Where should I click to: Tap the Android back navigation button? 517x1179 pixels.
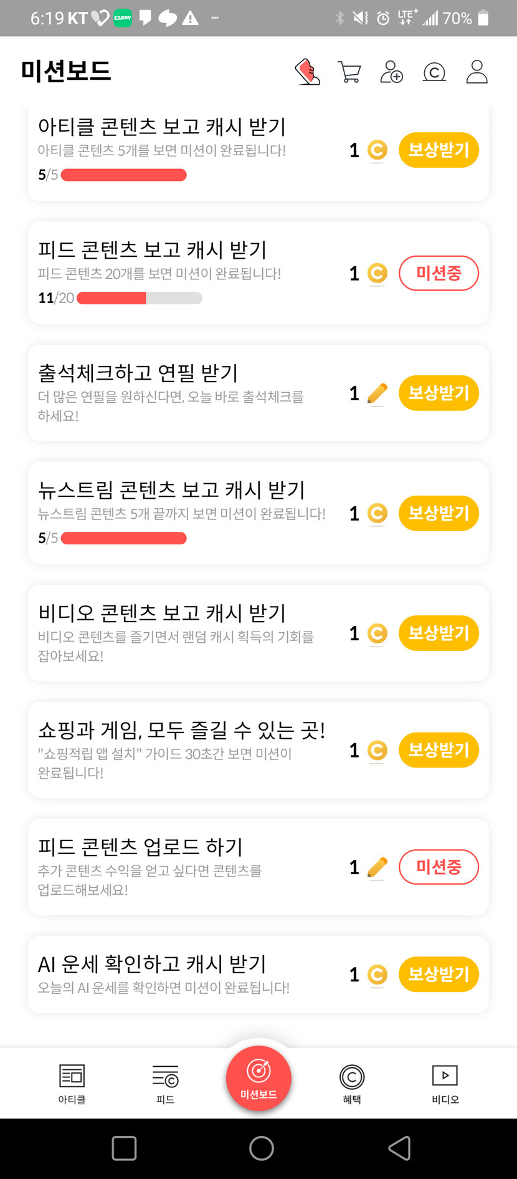pos(399,1148)
